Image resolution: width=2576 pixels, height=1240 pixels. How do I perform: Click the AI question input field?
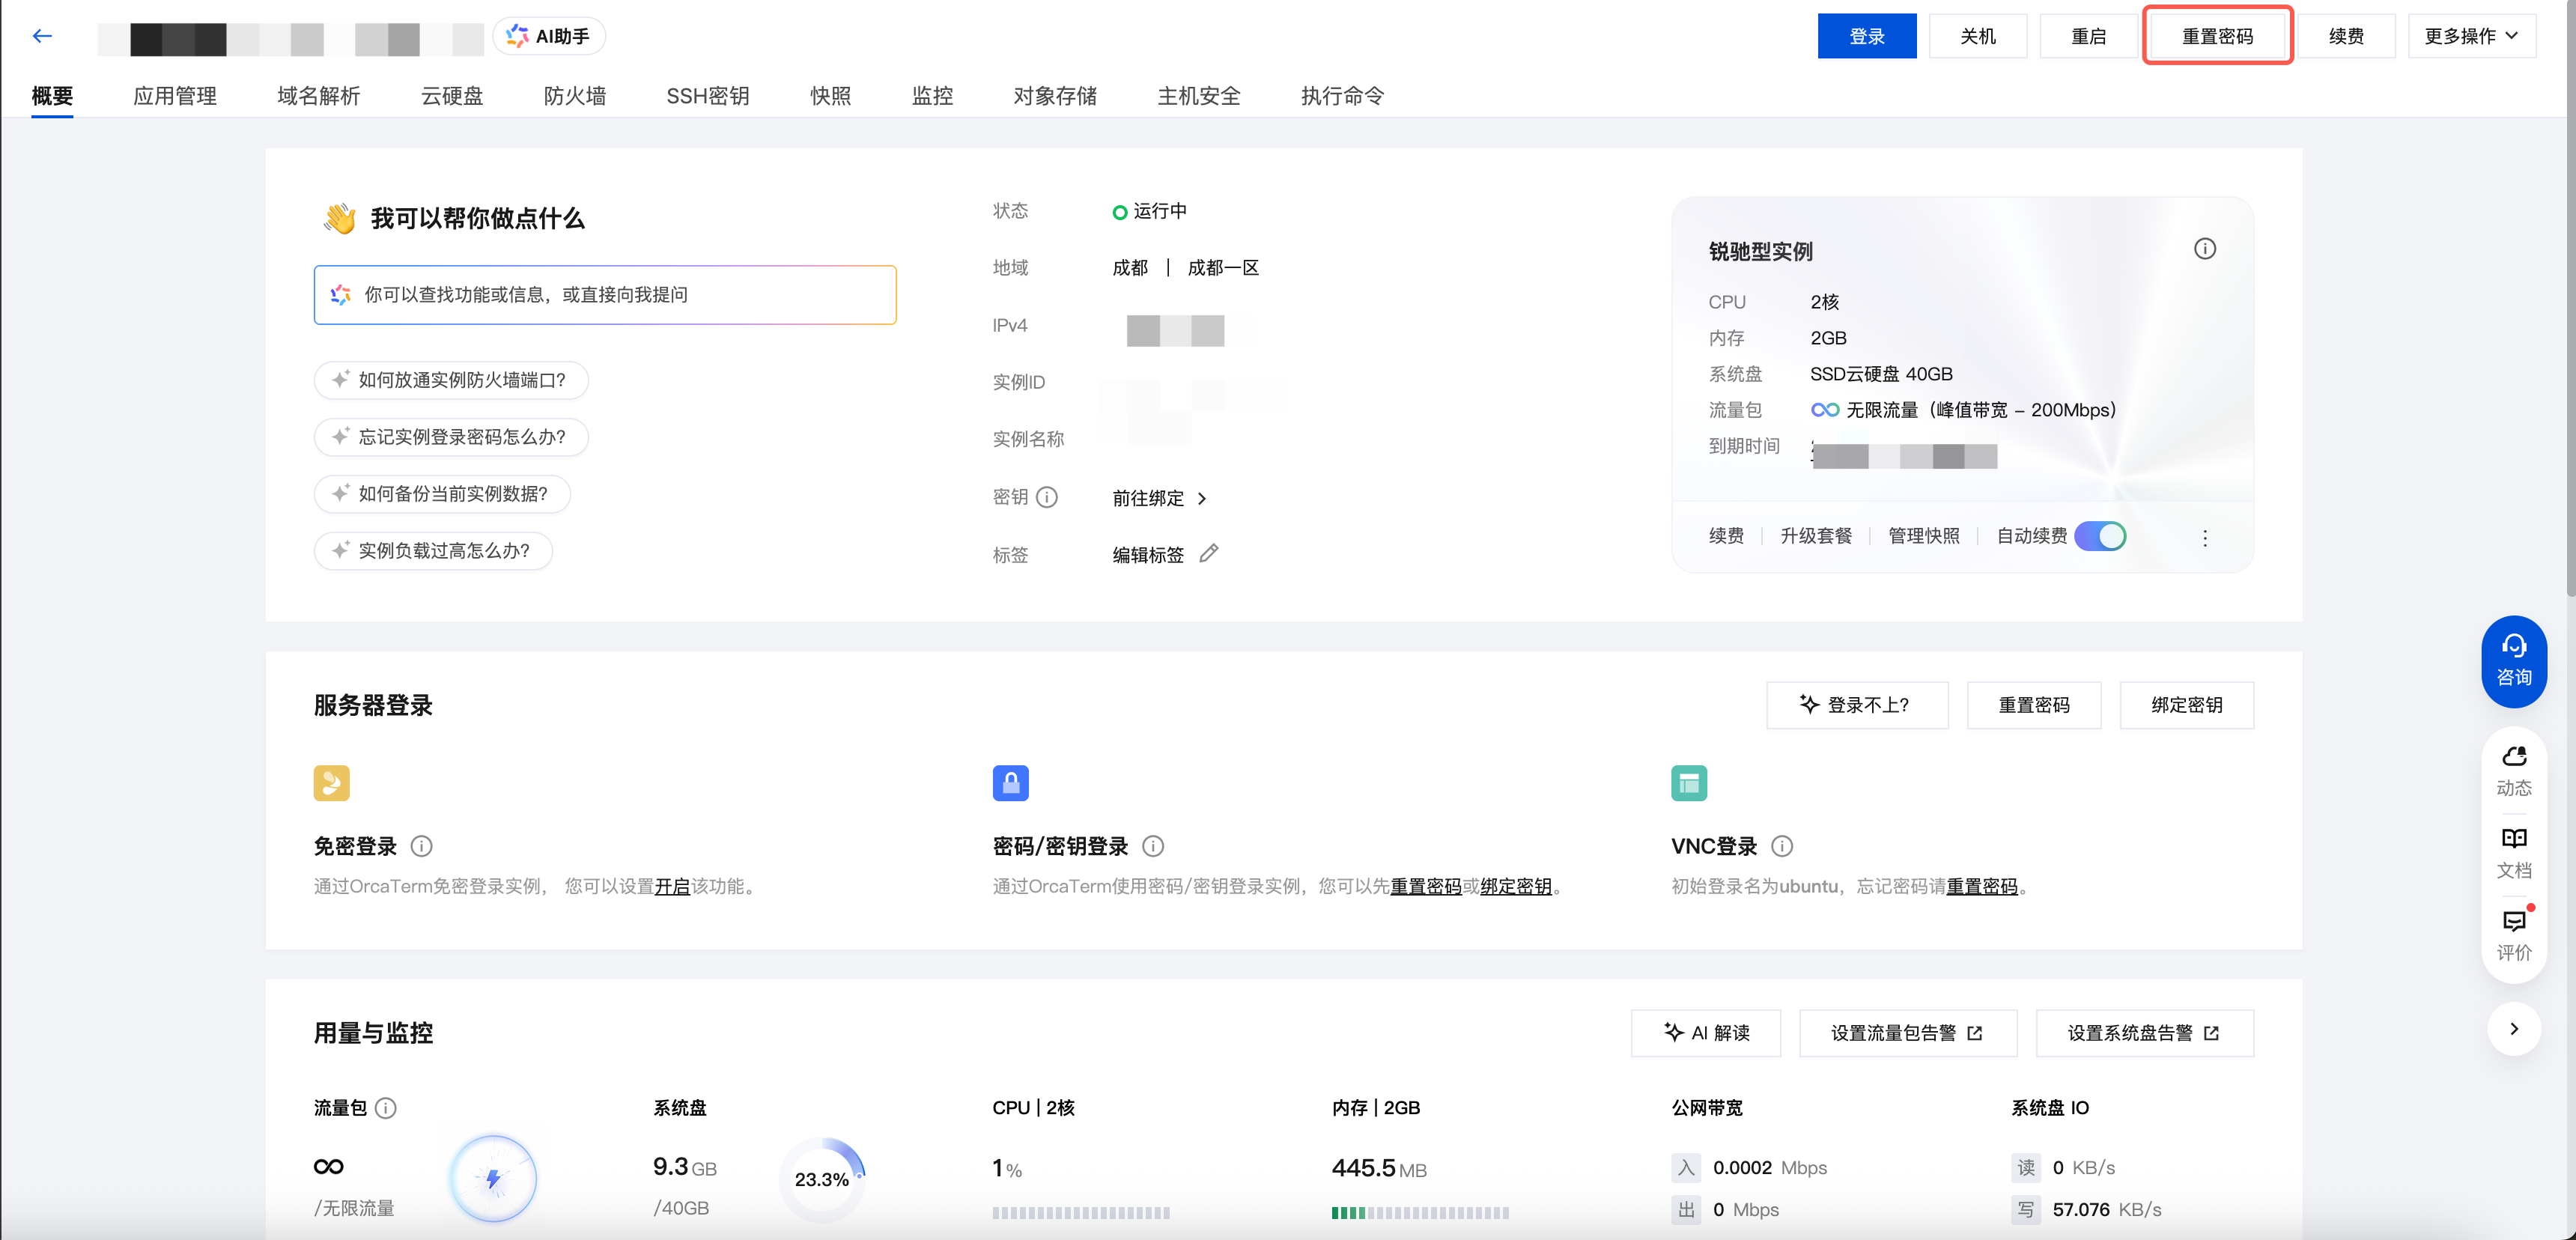[604, 295]
